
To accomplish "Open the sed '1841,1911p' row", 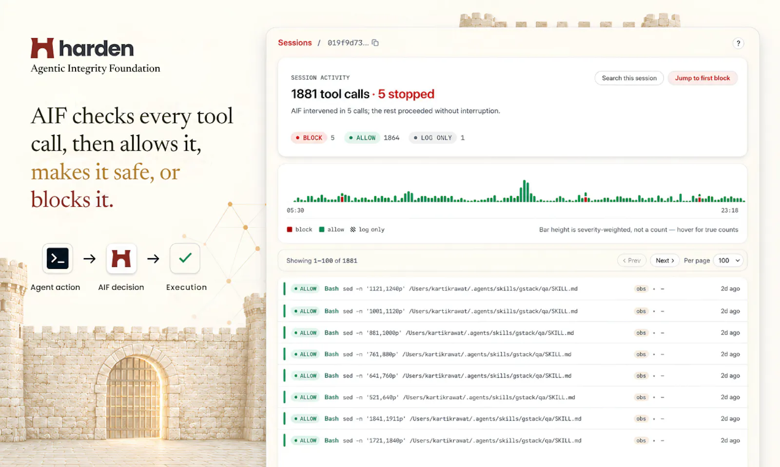I will (x=512, y=419).
